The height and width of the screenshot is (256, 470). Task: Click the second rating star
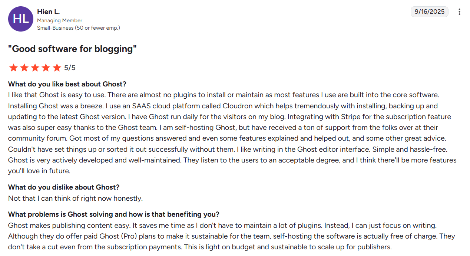pyautogui.click(x=24, y=68)
